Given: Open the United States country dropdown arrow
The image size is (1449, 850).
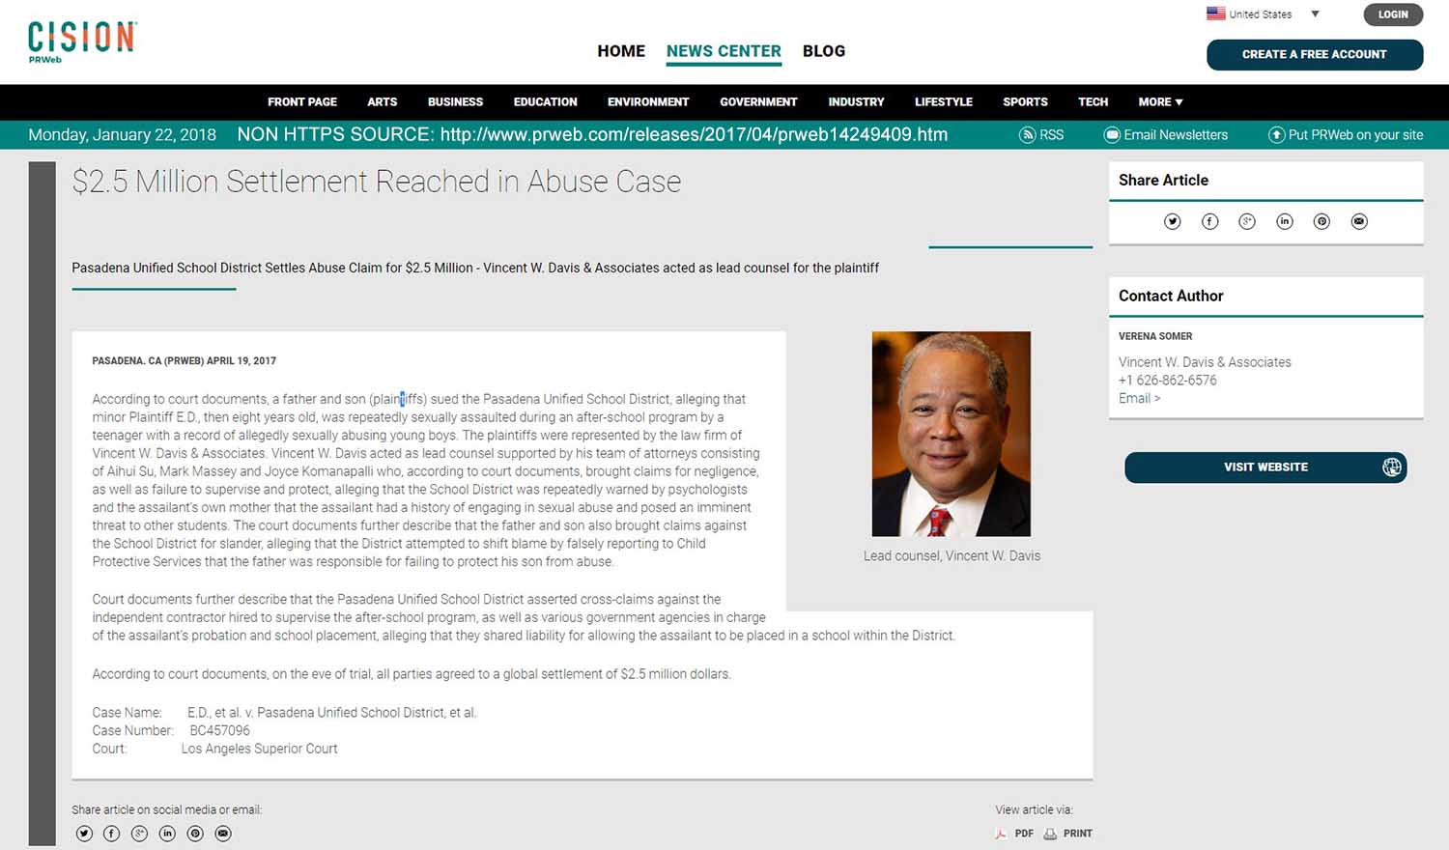Looking at the screenshot, I should 1315,14.
